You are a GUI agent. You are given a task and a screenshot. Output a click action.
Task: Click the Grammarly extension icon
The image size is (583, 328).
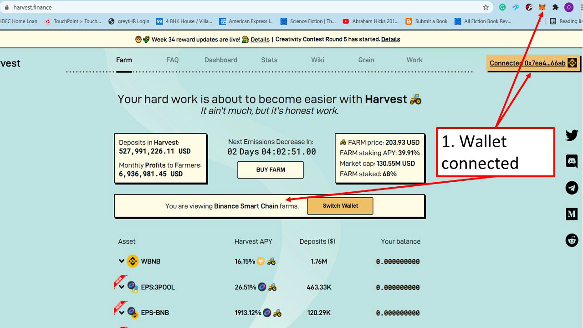click(502, 7)
